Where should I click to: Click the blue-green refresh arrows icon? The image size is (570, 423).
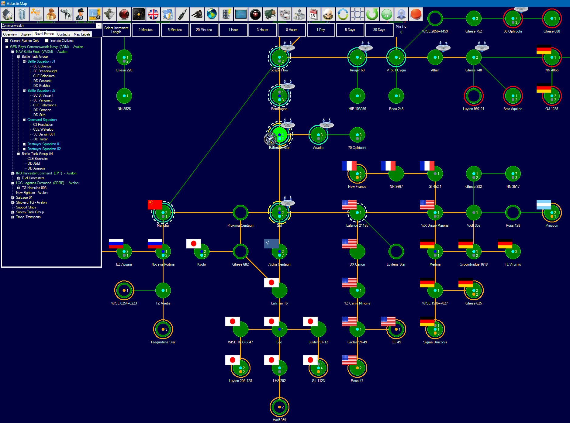point(343,14)
